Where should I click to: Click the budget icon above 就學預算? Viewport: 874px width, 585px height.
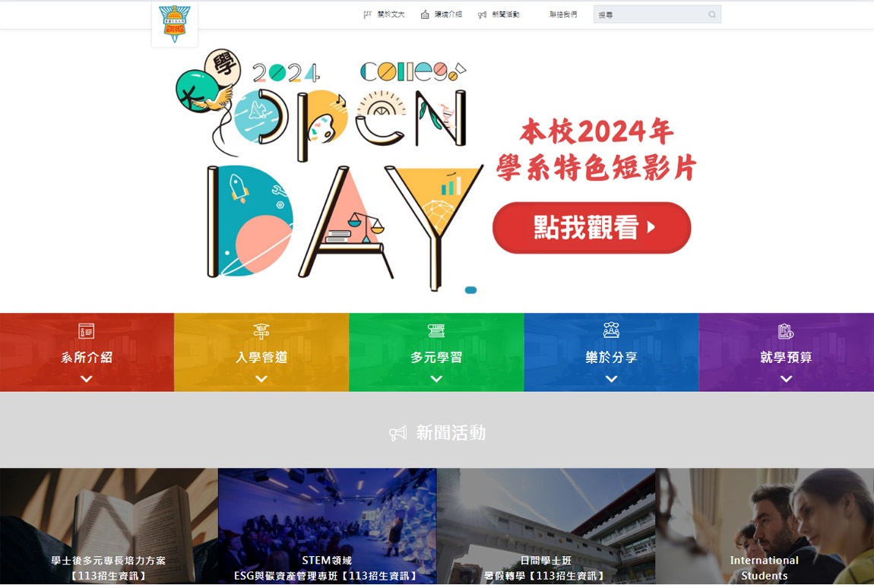(786, 331)
